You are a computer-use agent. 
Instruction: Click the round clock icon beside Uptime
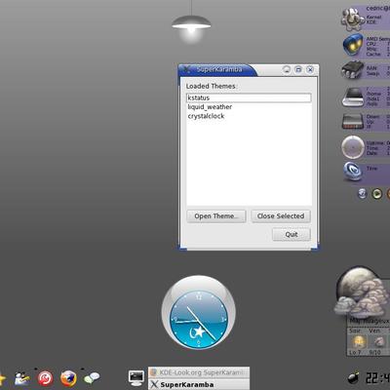353,147
